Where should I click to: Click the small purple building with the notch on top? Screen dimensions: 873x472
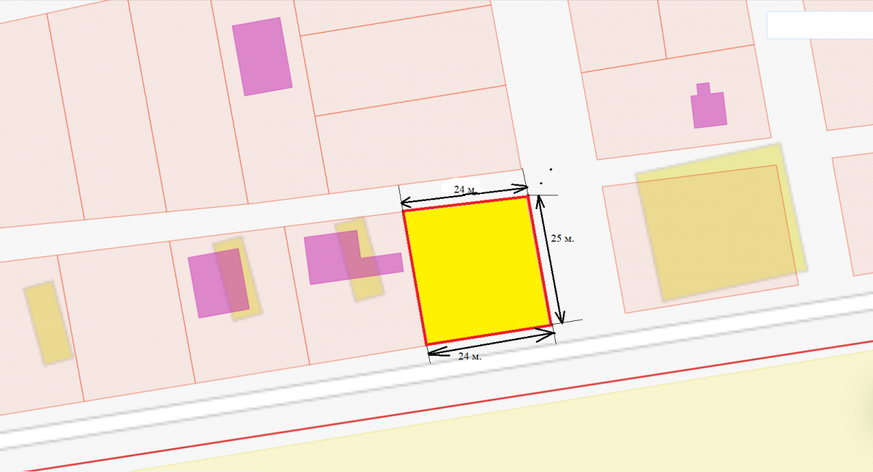(709, 108)
